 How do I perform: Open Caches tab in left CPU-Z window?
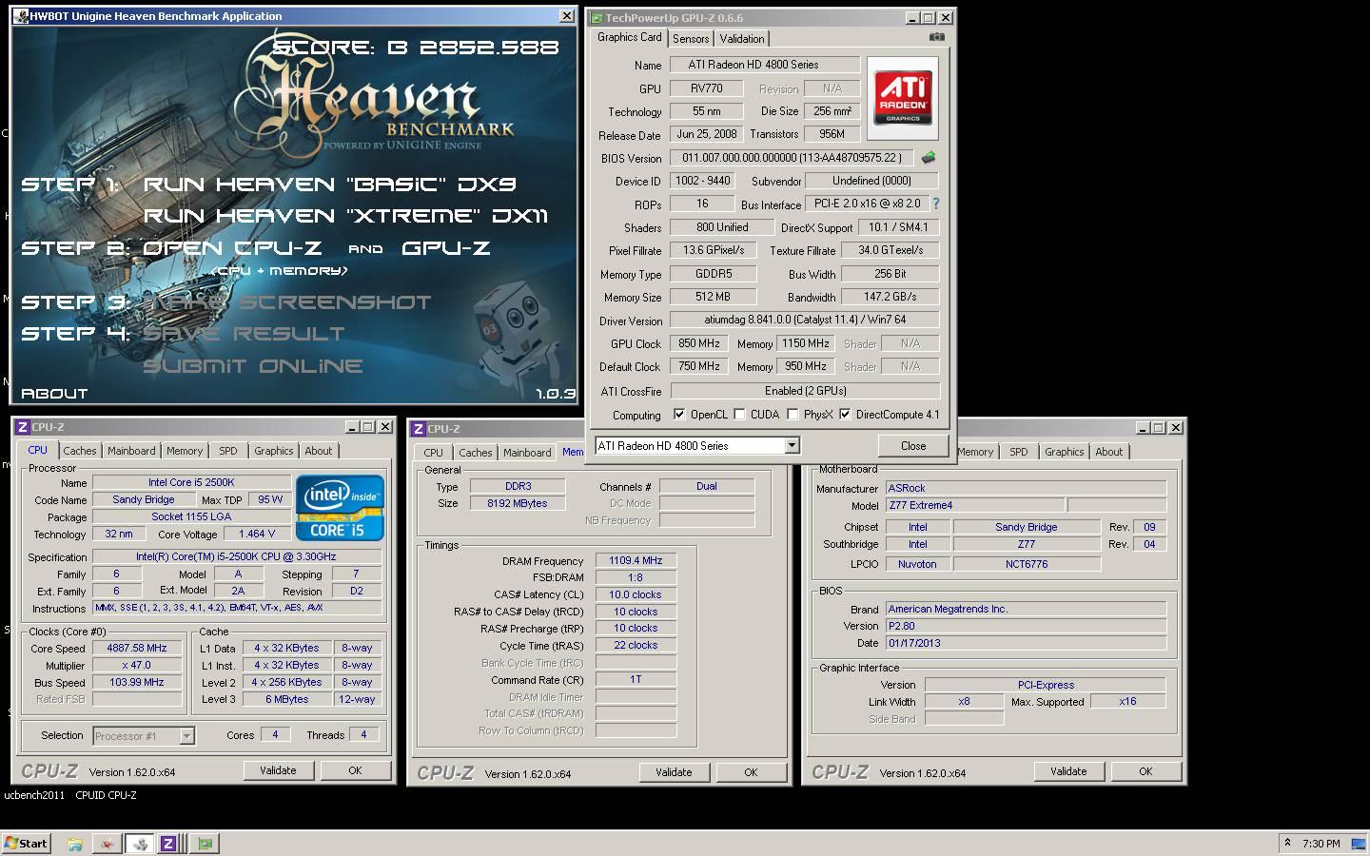click(80, 451)
